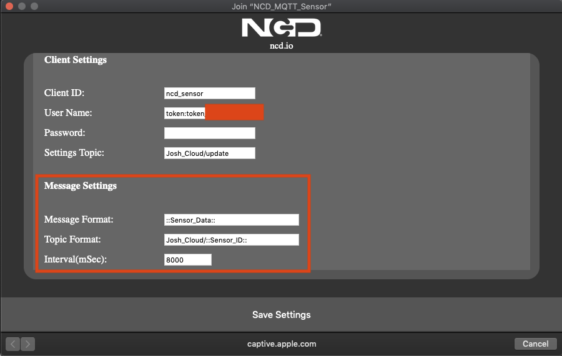
Task: Click the Topic Format Josh_Cloud/::Sensor_ID:: field
Action: coord(232,239)
